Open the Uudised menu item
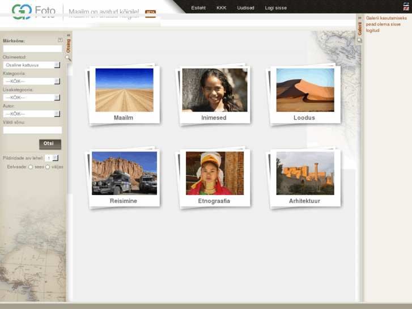412x309 pixels. click(245, 8)
